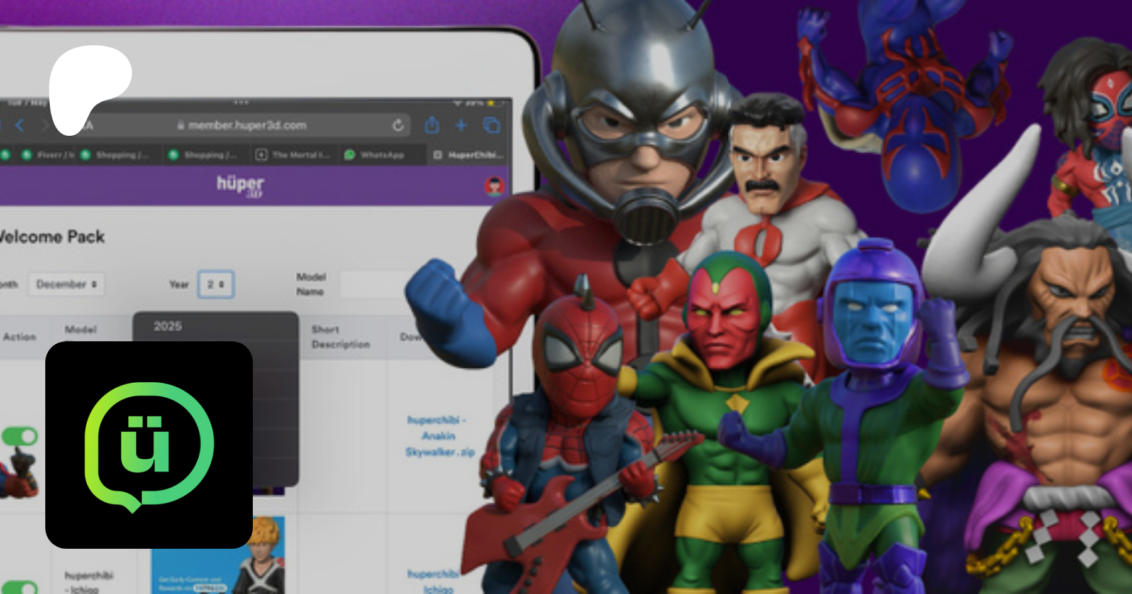Click the huper 3D header logo
1132x594 pixels.
coord(241,185)
